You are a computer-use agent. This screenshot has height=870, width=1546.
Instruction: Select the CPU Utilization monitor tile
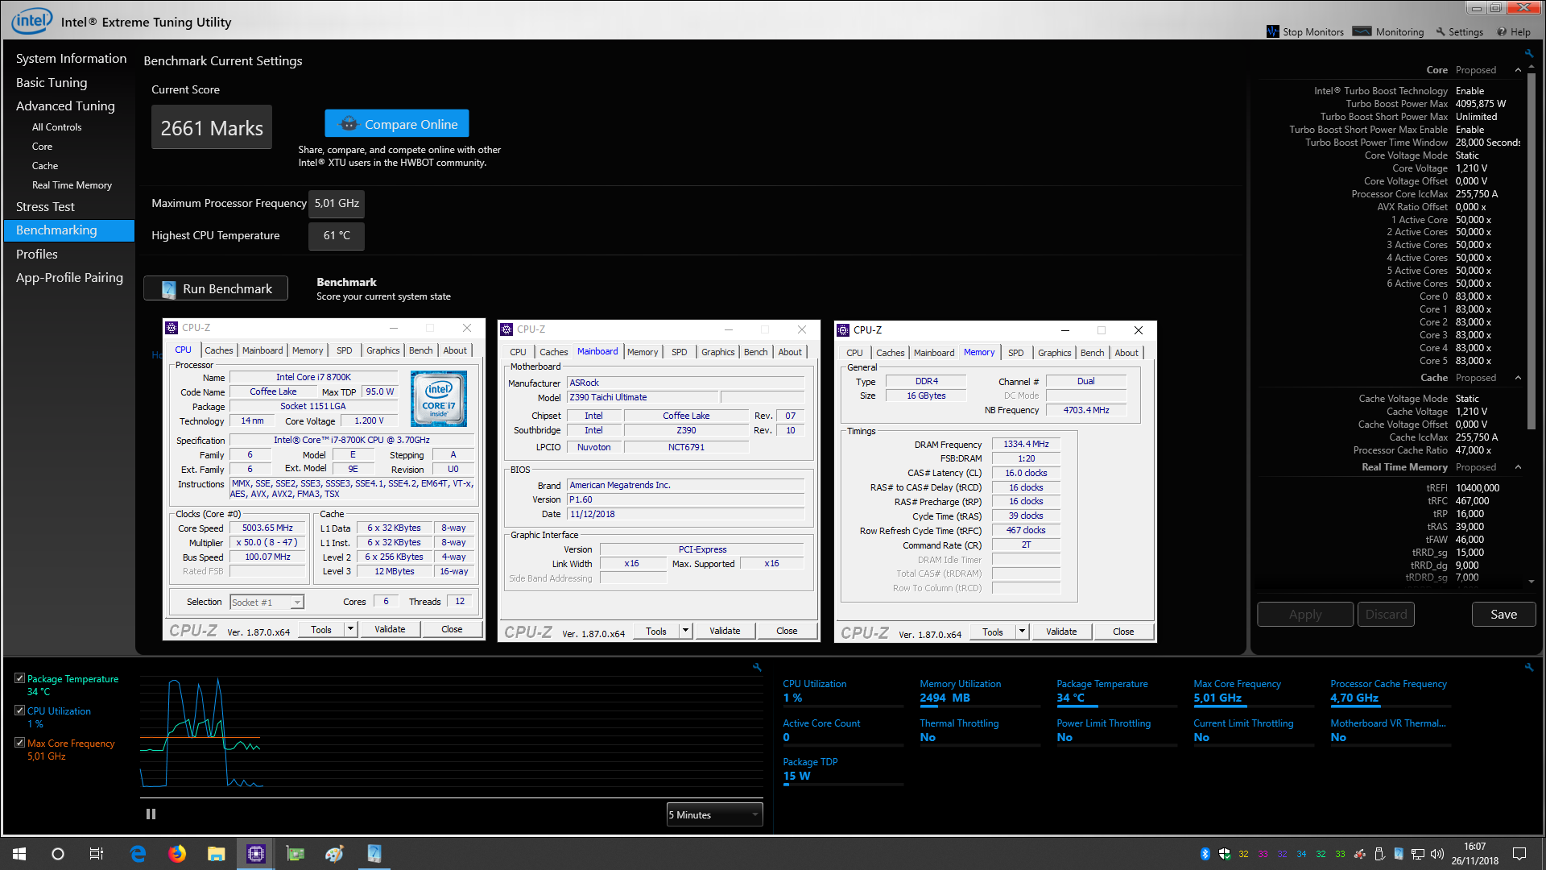pyautogui.click(x=842, y=691)
